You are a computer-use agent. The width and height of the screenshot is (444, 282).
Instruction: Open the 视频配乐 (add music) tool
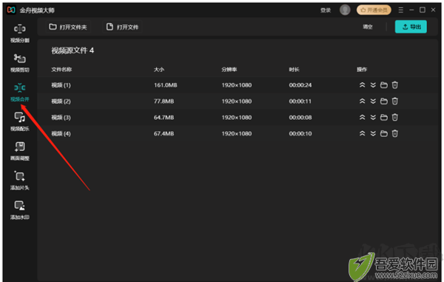click(20, 121)
